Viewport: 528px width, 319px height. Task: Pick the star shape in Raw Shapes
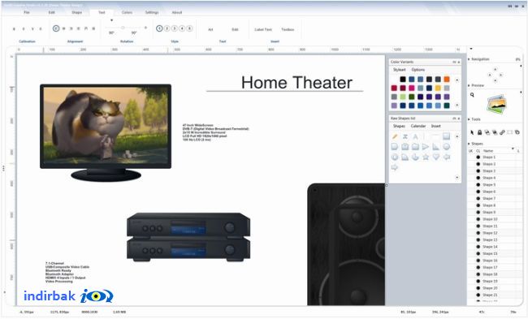click(x=426, y=157)
